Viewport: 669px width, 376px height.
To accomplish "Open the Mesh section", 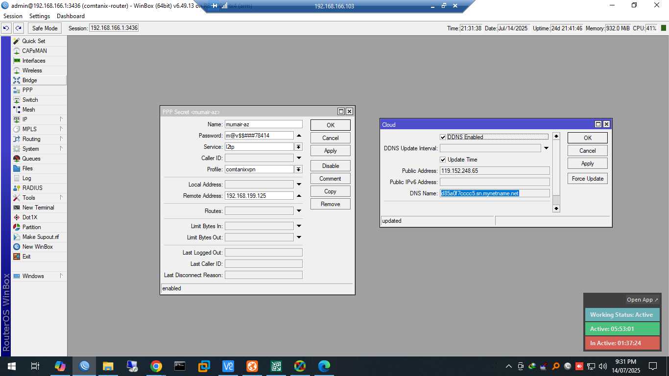I will 39,110.
